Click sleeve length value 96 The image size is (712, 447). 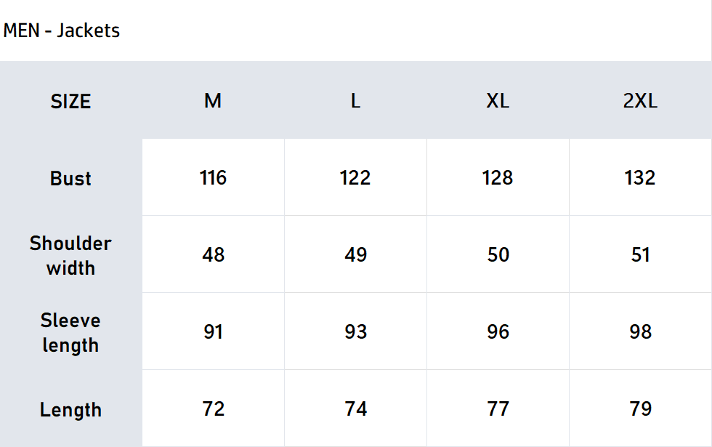[498, 331]
